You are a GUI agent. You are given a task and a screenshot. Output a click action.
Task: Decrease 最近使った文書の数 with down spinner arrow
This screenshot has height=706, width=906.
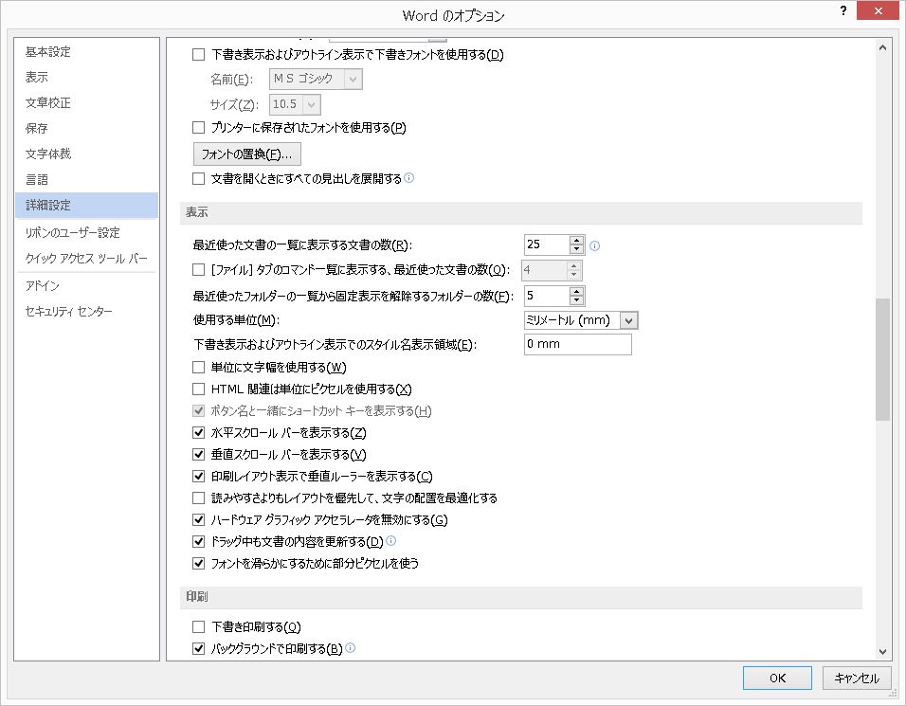point(576,249)
